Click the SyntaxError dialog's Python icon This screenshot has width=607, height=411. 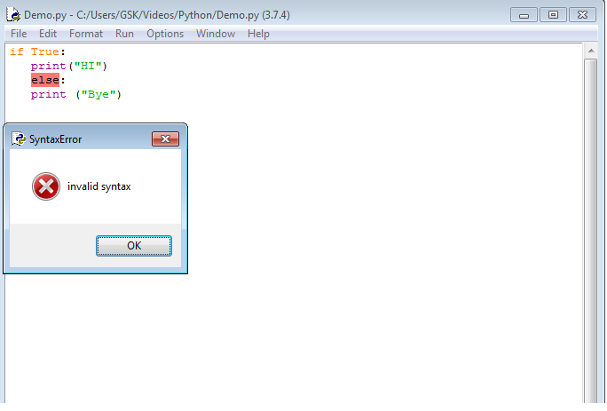(x=19, y=139)
